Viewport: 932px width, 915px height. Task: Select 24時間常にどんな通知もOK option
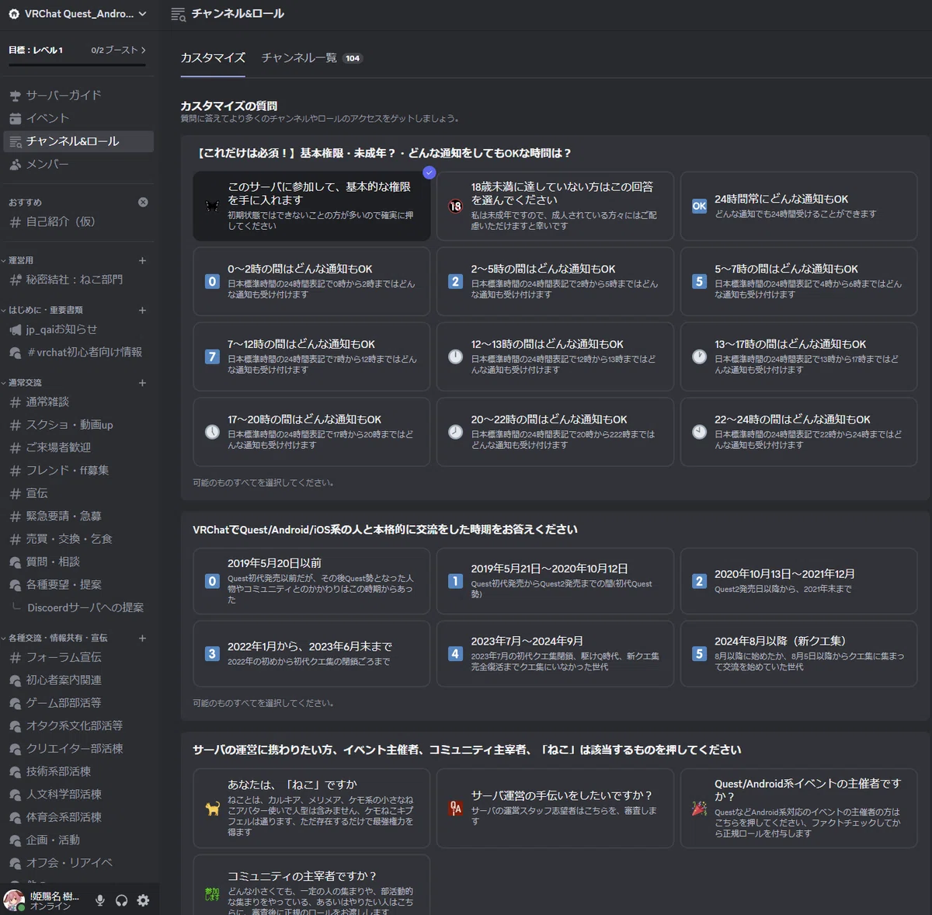pyautogui.click(x=798, y=206)
